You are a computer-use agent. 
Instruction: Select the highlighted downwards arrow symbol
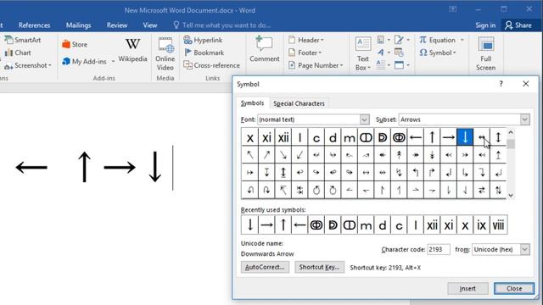pos(465,137)
